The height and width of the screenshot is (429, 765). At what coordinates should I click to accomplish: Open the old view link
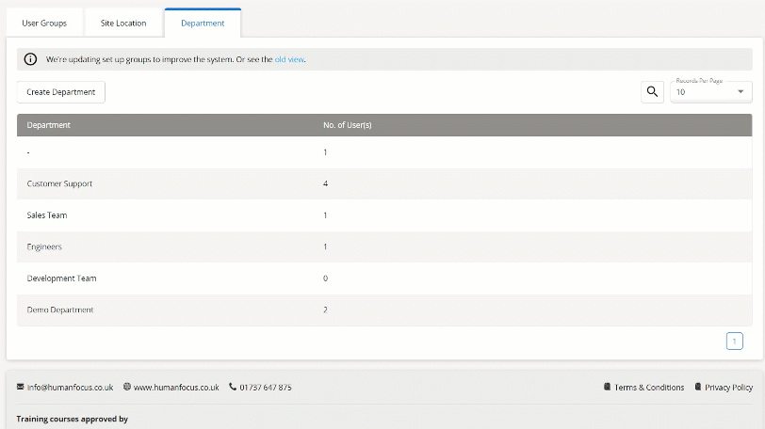tap(289, 59)
